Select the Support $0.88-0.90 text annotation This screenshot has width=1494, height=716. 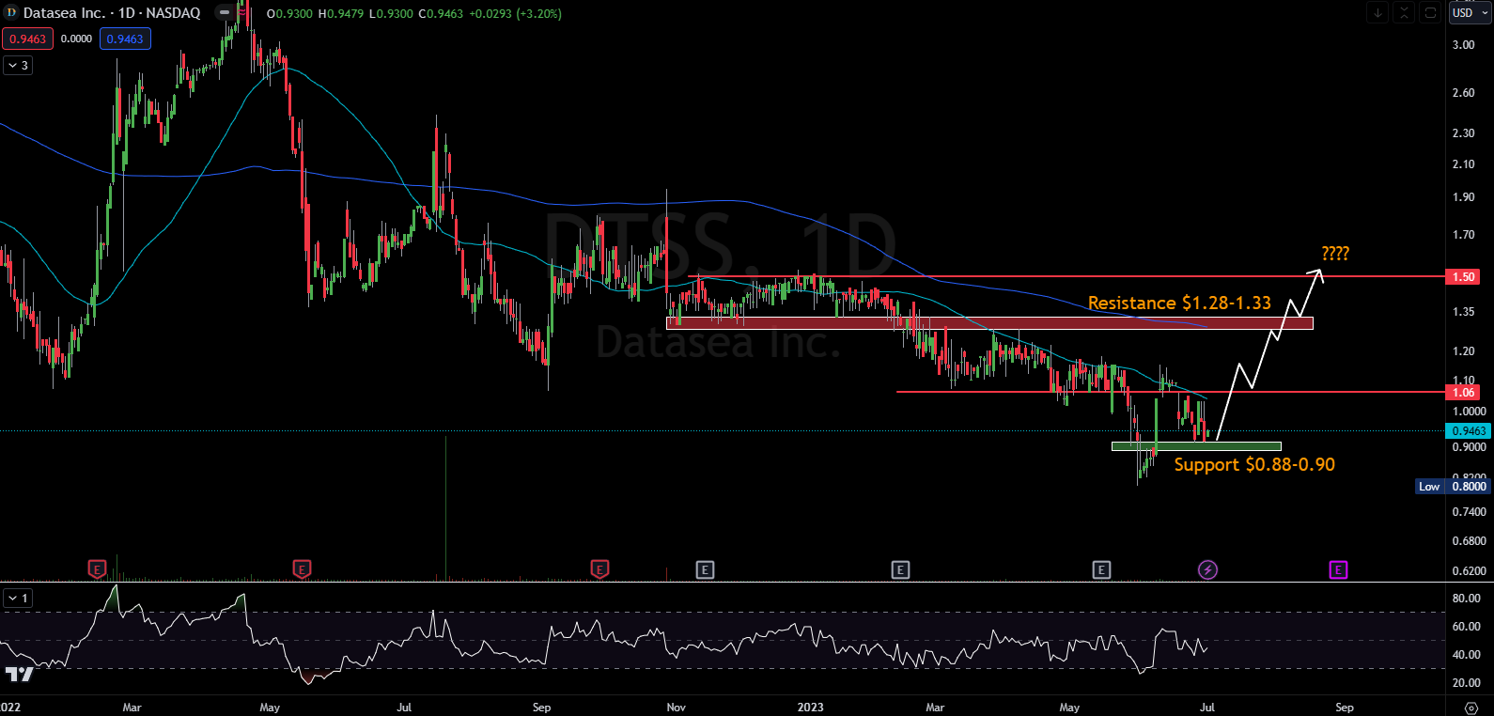coord(1253,465)
